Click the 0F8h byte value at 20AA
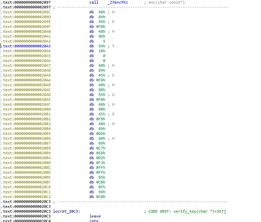 point(101,80)
